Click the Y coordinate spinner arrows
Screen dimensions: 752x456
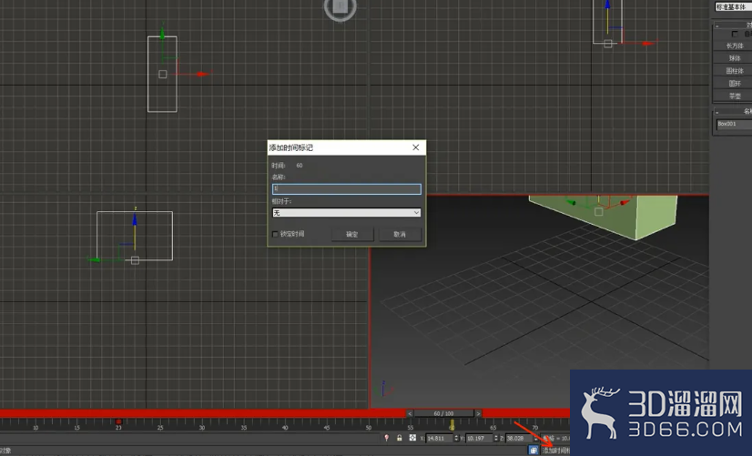[496, 439]
